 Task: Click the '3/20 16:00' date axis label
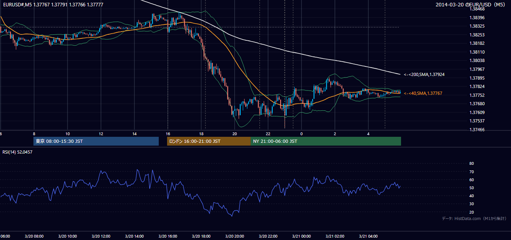click(x=168, y=236)
